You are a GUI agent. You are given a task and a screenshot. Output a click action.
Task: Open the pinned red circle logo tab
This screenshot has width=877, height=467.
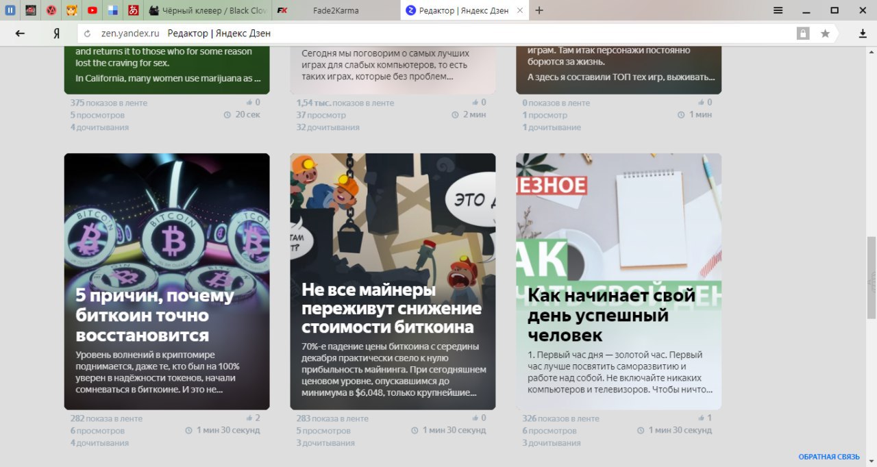coord(51,10)
